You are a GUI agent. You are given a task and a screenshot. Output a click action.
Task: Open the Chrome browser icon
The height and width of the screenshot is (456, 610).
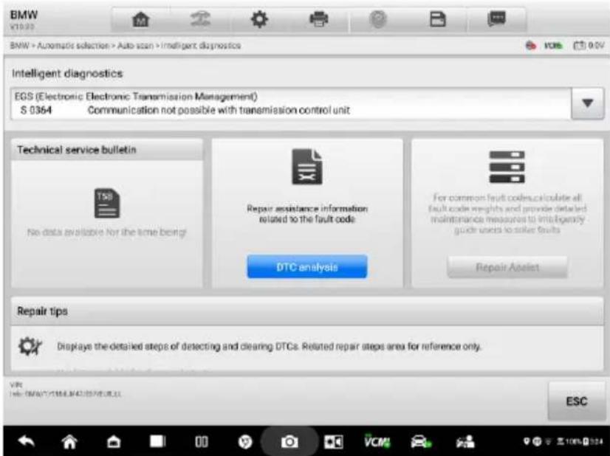245,442
